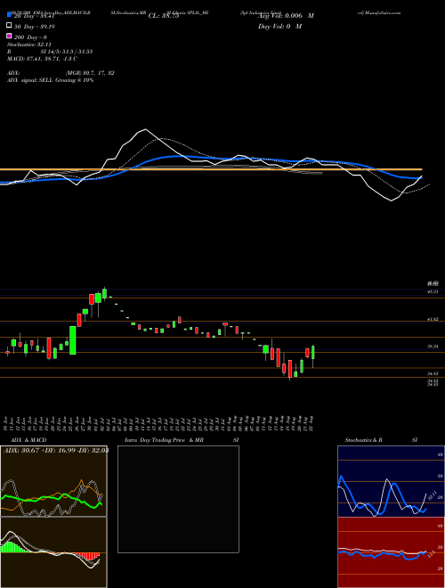Click the blue 20 Day EMA legend swatch
Image resolution: width=445 pixels, height=588 pixels.
9,15
